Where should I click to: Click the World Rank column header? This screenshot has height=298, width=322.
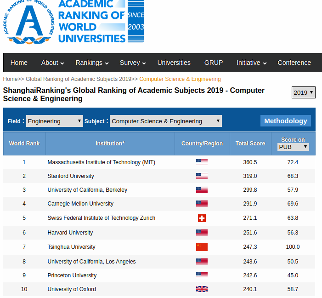(24, 143)
